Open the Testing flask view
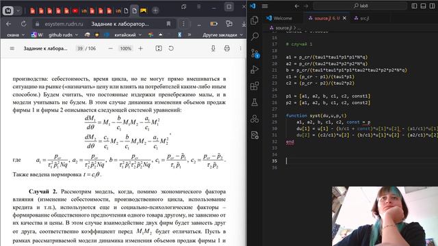 (255, 102)
